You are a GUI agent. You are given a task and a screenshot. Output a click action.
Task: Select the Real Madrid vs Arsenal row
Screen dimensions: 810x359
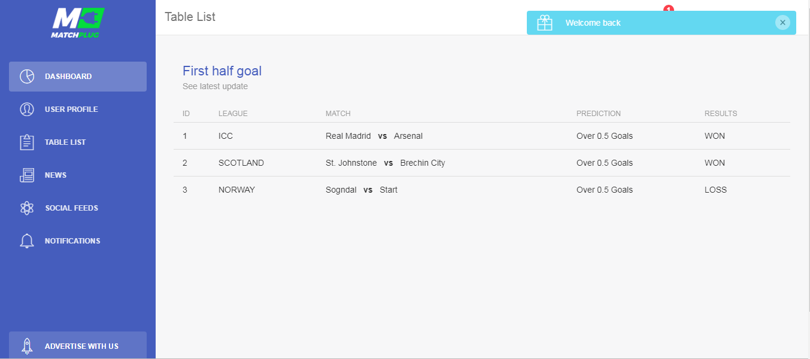(482, 136)
